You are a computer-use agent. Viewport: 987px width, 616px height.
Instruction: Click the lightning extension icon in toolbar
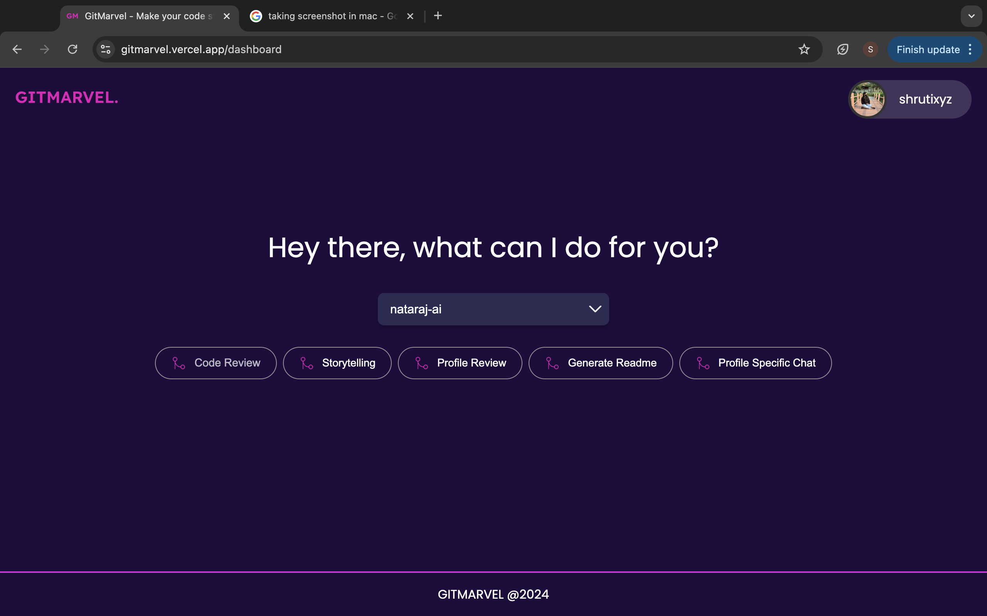[843, 49]
